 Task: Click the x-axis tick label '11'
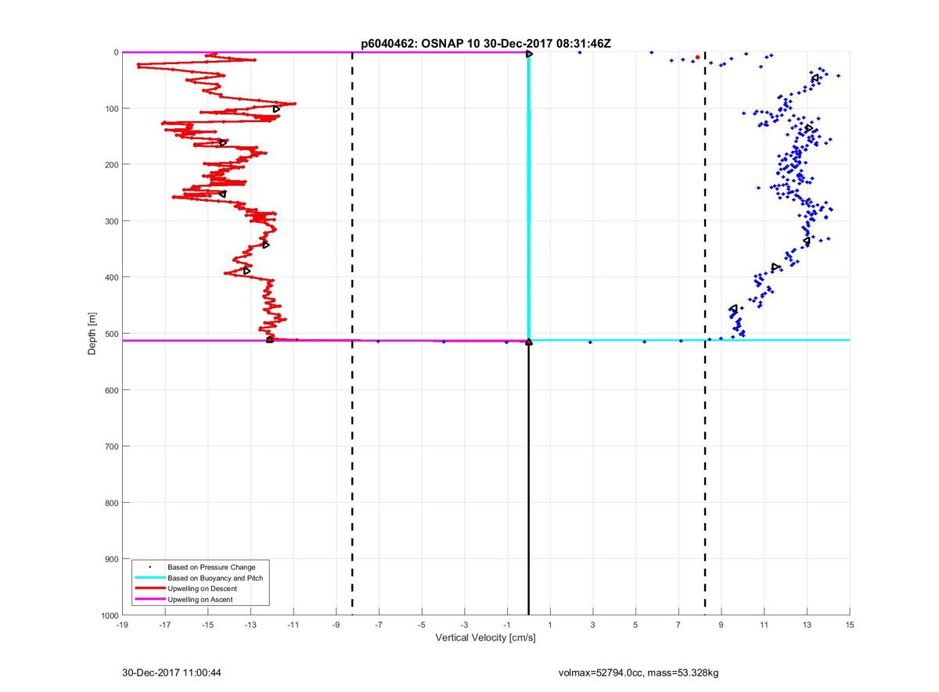coord(764,625)
